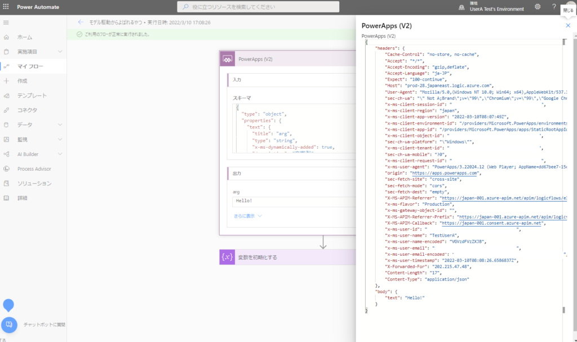This screenshot has height=342, width=577.
Task: Expand さらに表示 to show more outputs
Action: 248,216
